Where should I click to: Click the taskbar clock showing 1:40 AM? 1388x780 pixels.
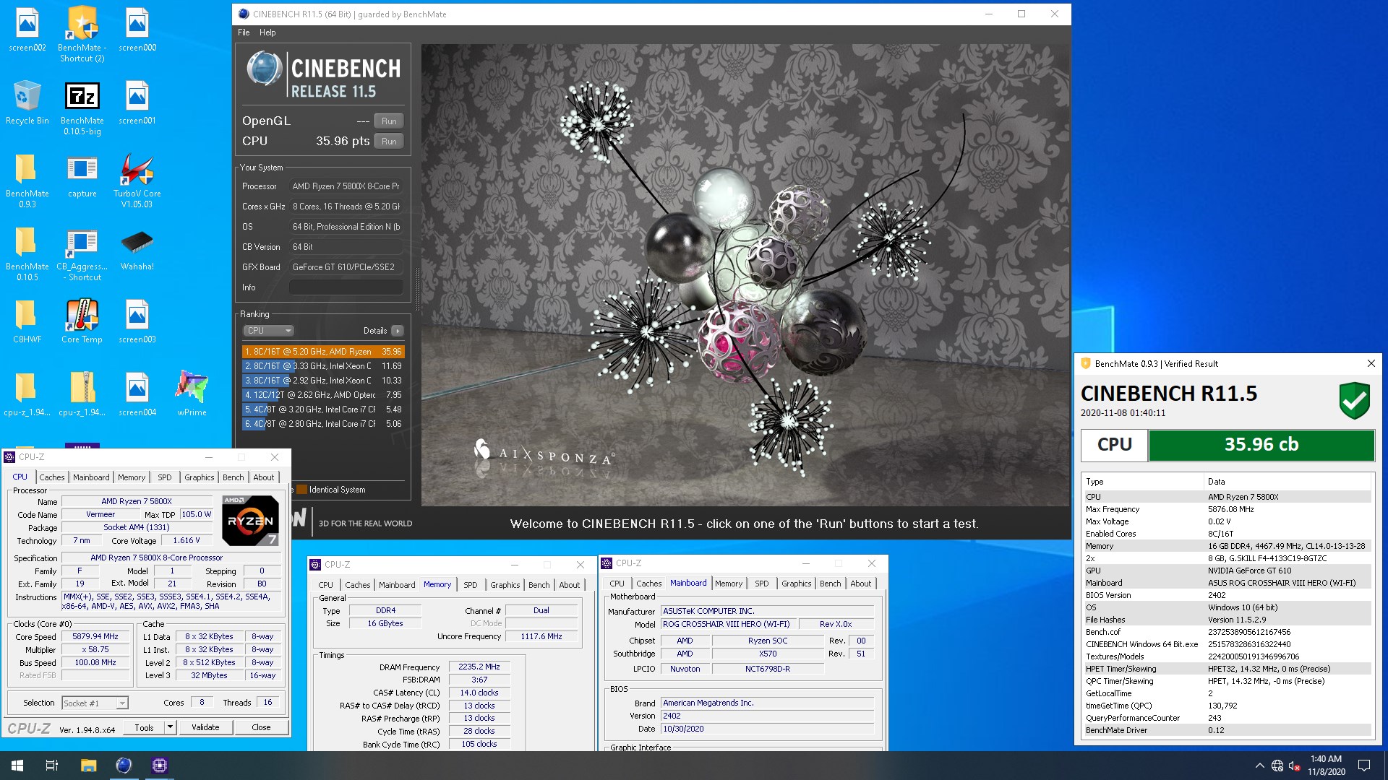(1326, 766)
